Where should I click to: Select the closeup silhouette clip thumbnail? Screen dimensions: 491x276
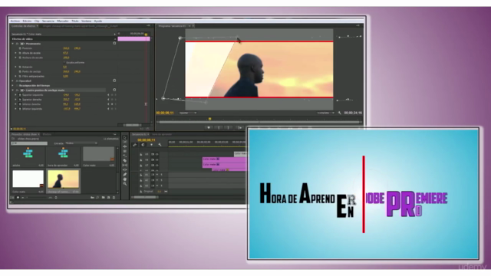point(63,179)
